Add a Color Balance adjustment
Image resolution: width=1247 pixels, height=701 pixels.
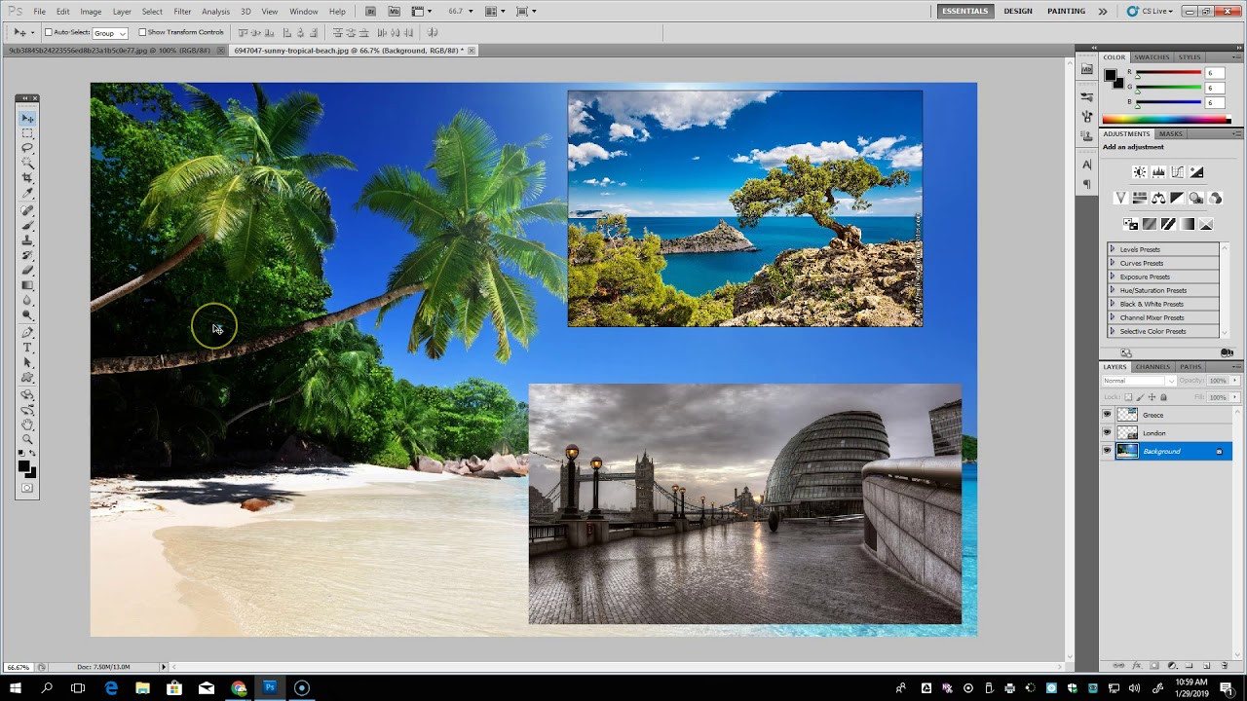1158,198
